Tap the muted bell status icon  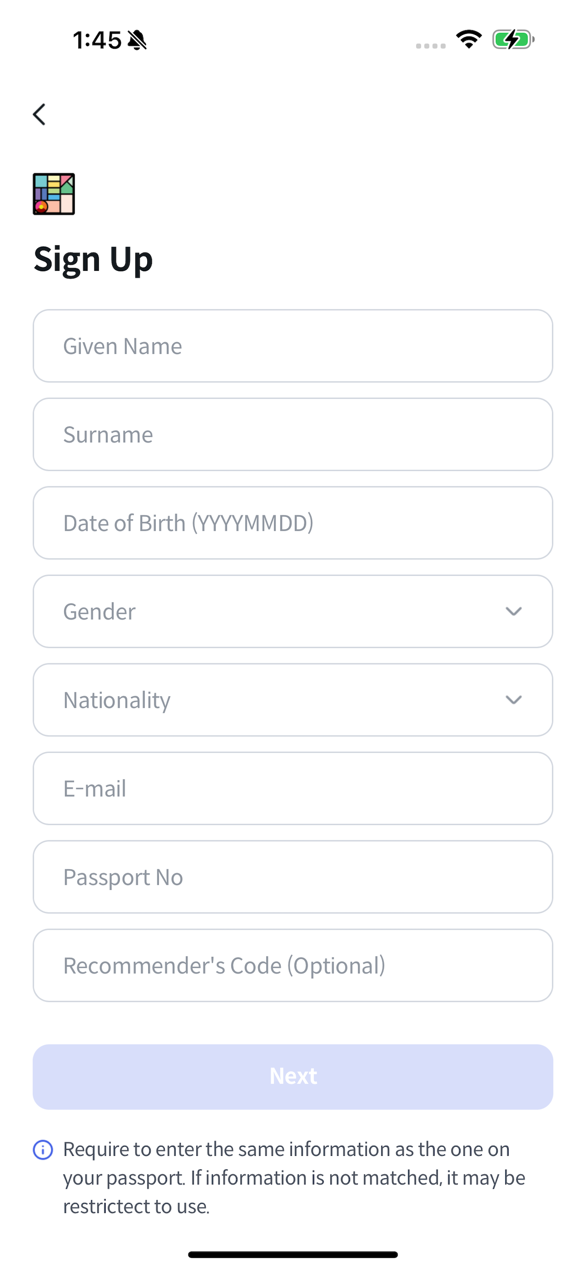tap(137, 40)
